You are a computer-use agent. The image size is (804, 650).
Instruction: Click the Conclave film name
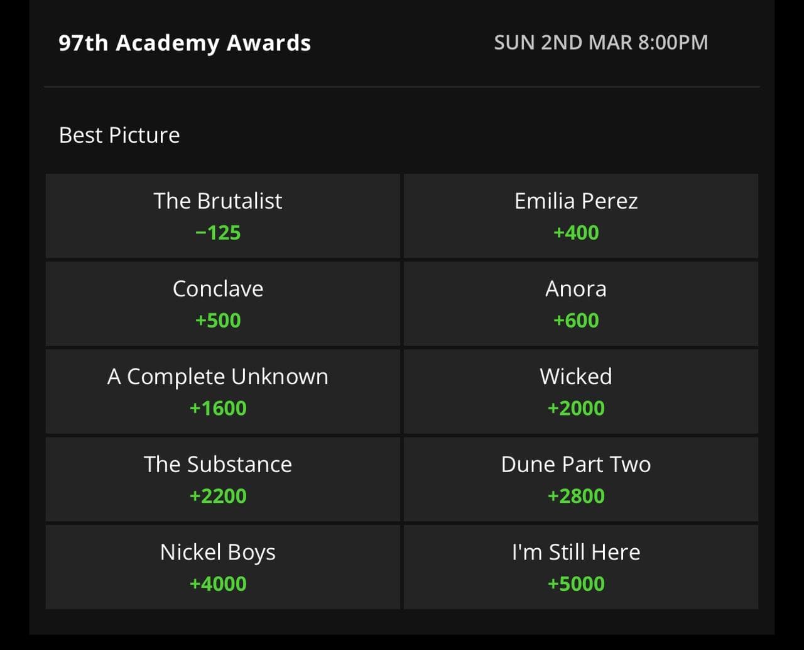pyautogui.click(x=218, y=289)
